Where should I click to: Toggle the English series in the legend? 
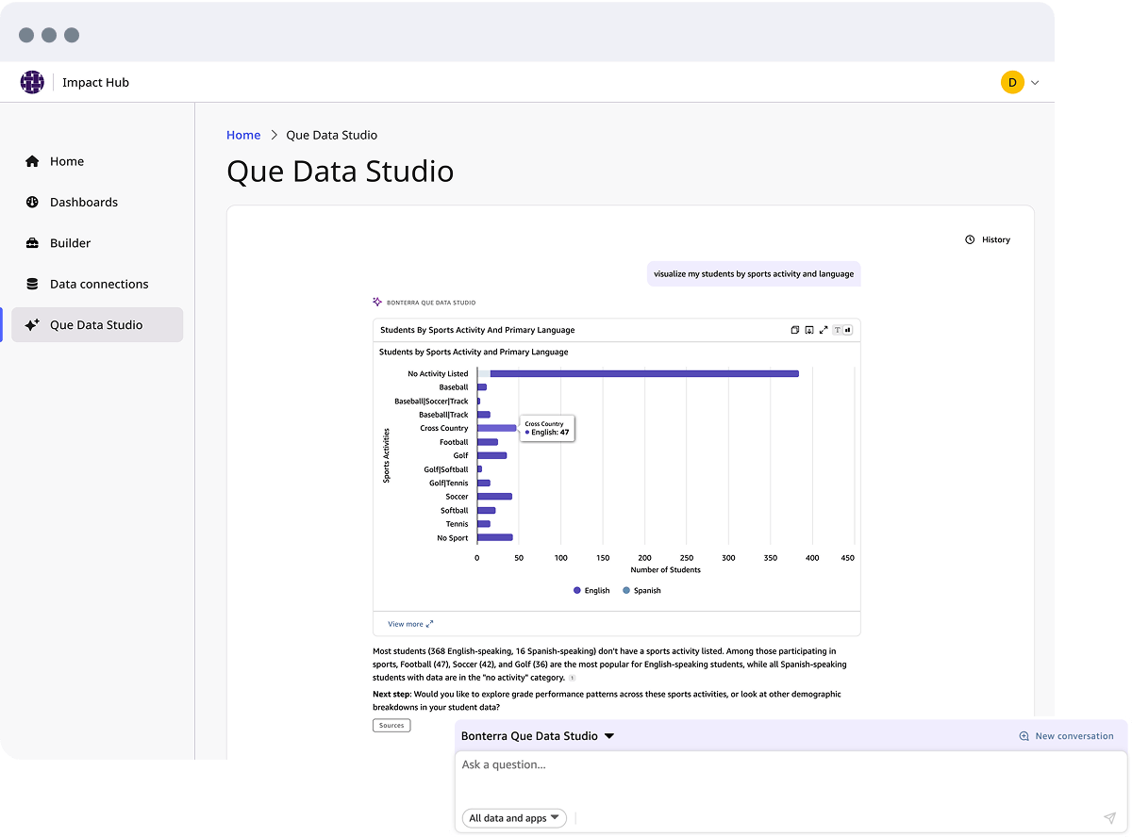591,591
